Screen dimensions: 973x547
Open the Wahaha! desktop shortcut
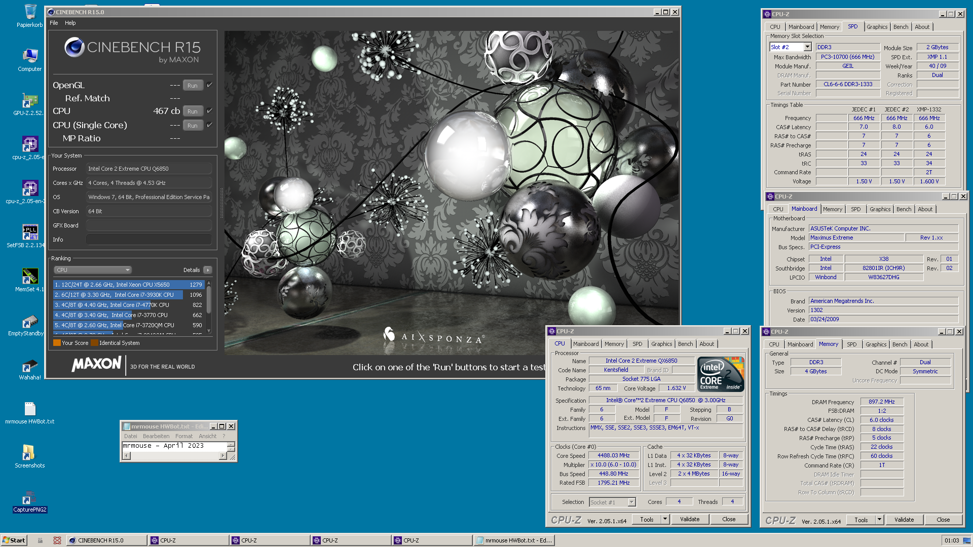[x=30, y=368]
